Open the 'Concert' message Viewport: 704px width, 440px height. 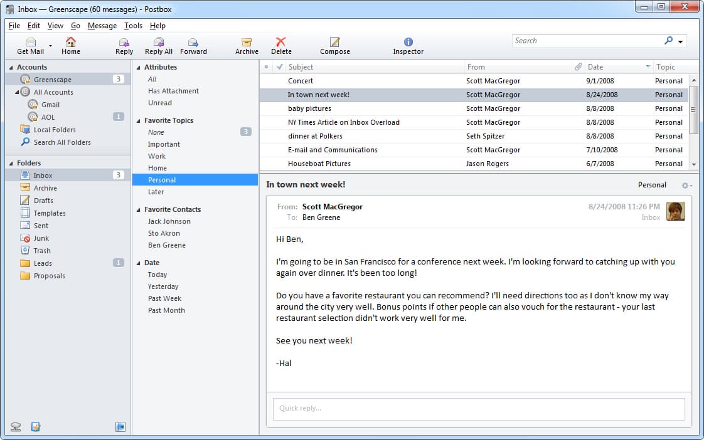pos(474,81)
